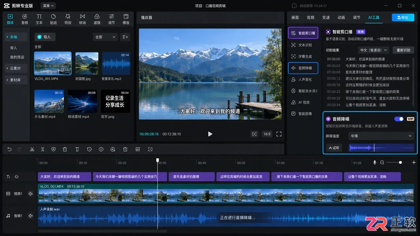The image size is (420, 236).
Task: Zoom out the timeline
Action: click(382, 162)
